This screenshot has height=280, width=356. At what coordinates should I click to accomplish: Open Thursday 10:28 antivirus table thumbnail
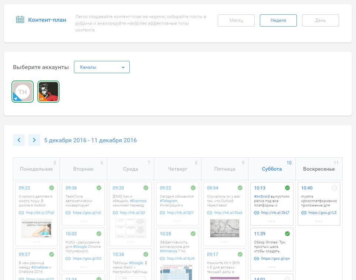tap(176, 272)
